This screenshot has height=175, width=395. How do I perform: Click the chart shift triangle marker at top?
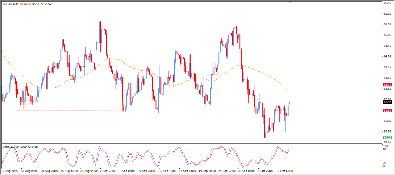tap(290, 2)
